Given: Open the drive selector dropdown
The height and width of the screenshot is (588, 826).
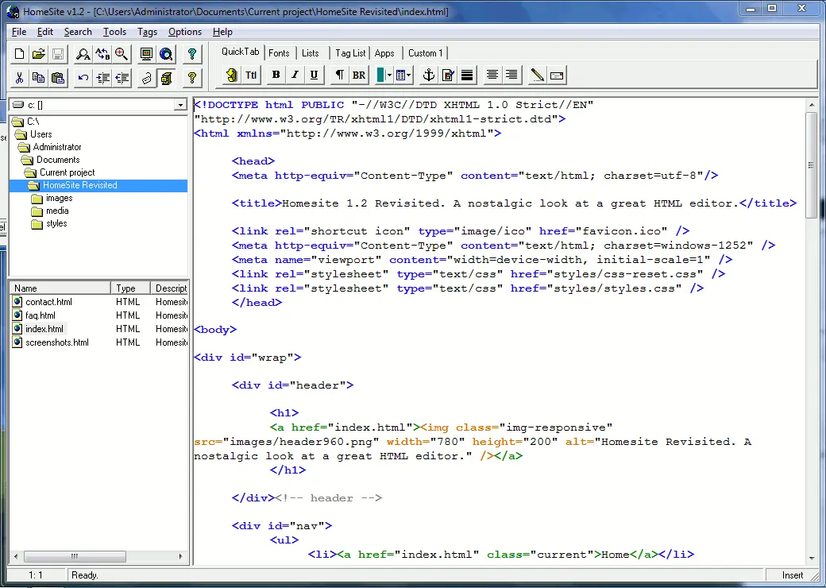Looking at the screenshot, I should tap(180, 104).
